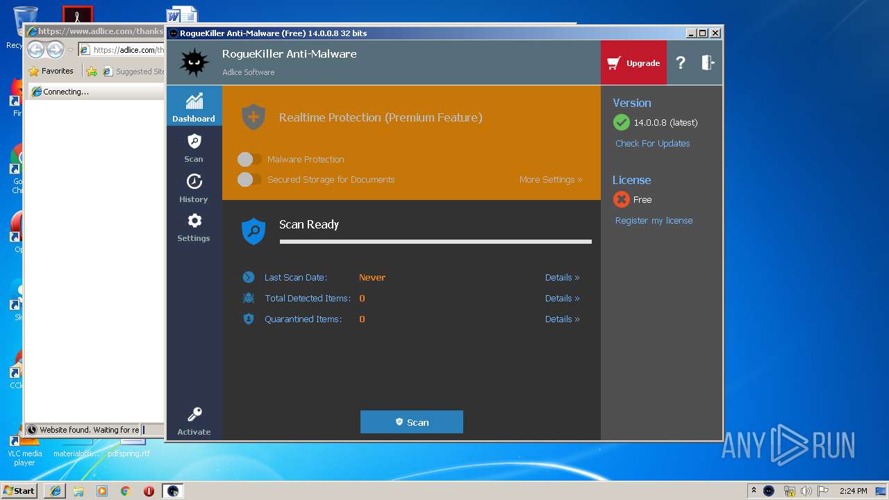Click the Action Center flag tray icon
Screen dimensions: 889x500
point(823,491)
